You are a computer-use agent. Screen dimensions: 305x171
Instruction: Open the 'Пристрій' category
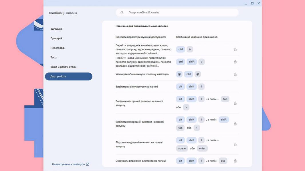coord(68,38)
